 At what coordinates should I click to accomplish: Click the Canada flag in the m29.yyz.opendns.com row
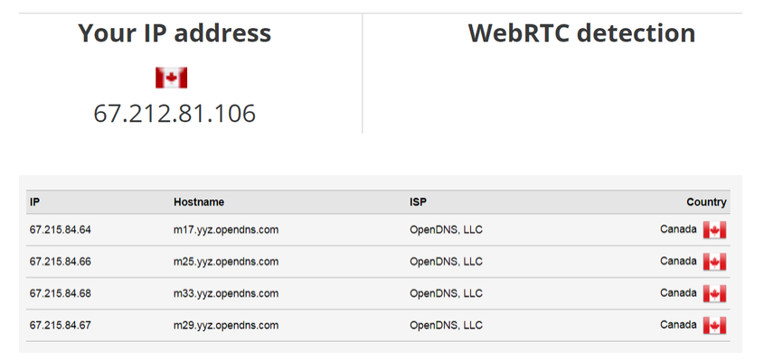(714, 325)
